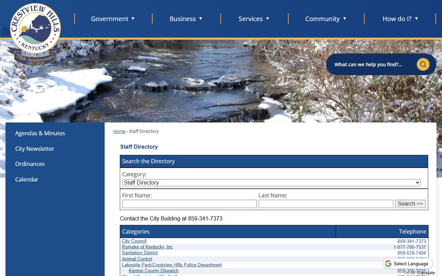
Task: Open the Select Language dropdown
Action: 408,264
